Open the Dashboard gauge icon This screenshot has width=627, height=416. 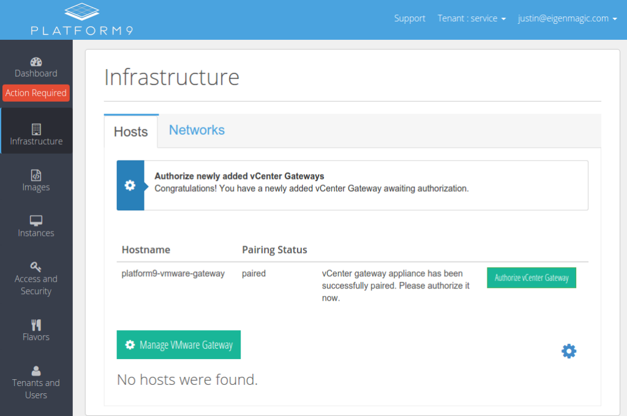(x=36, y=62)
